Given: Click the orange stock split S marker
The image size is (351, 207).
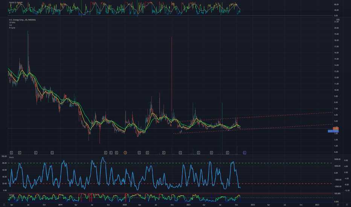Looking at the screenshot, I should point(125,153).
